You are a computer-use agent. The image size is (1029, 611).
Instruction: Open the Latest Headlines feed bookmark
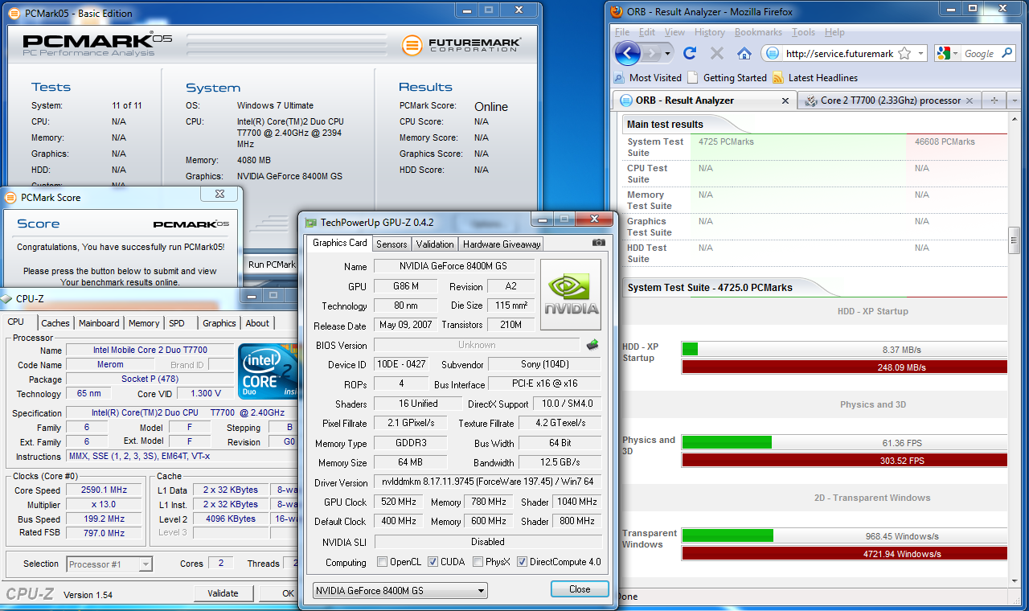(814, 78)
